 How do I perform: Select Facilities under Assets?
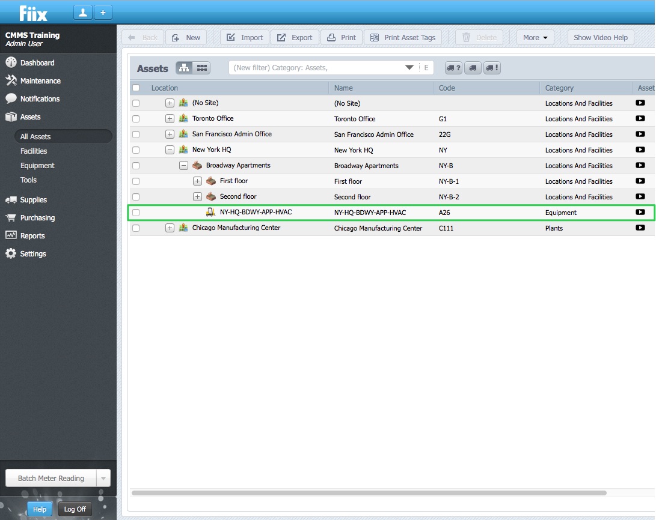(x=34, y=151)
